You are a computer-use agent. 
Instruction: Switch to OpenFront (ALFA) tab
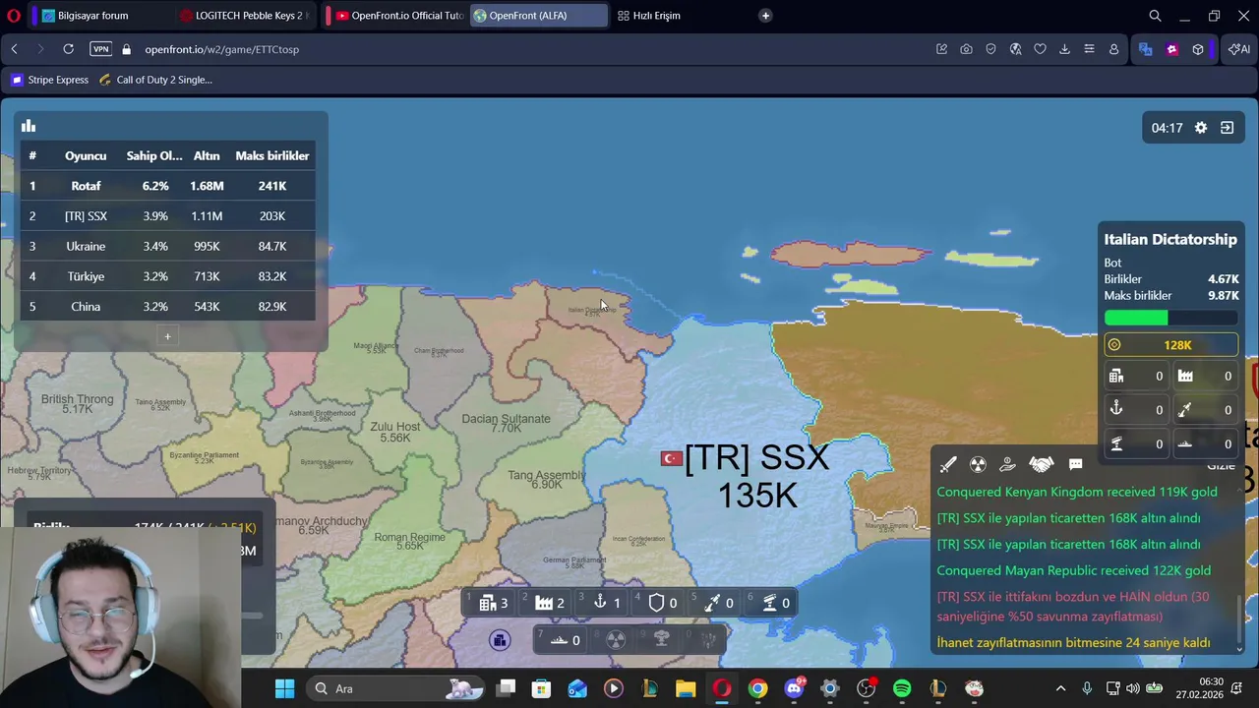pos(539,16)
